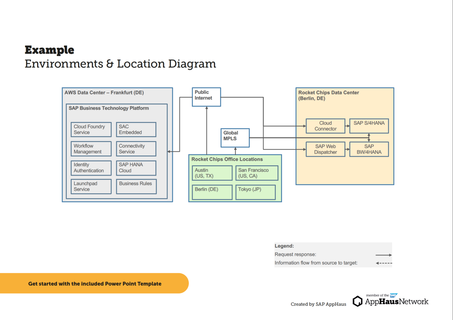Click the SAC Embedded component
Image resolution: width=453 pixels, height=320 pixels.
[x=136, y=129]
